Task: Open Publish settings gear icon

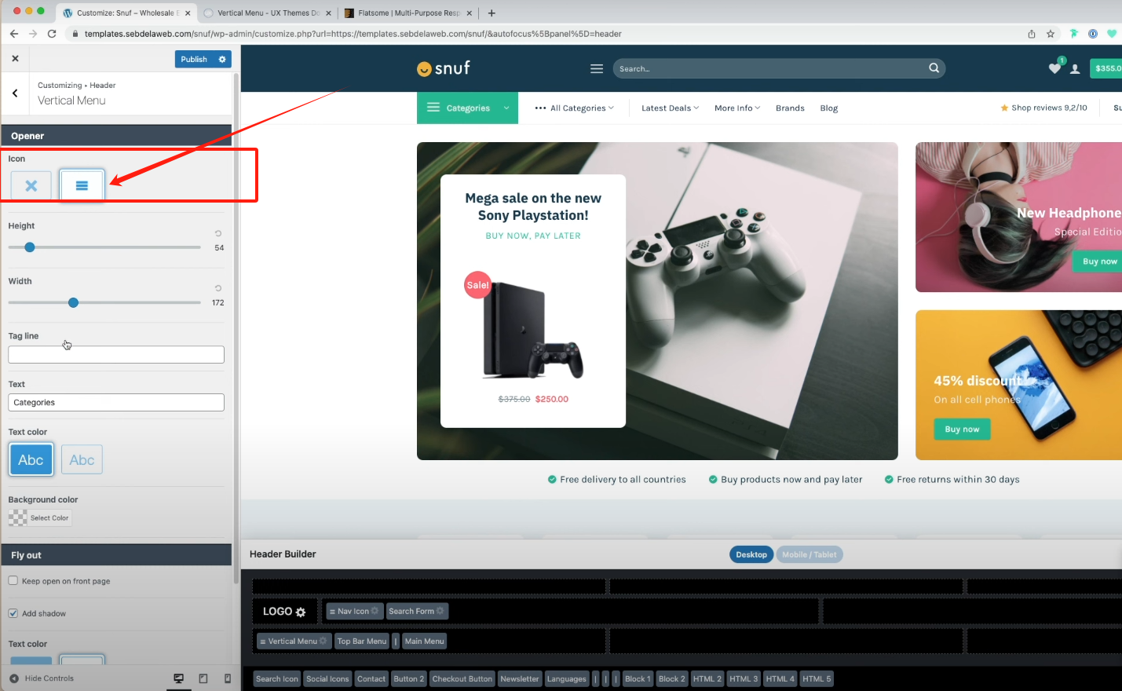Action: click(x=222, y=60)
